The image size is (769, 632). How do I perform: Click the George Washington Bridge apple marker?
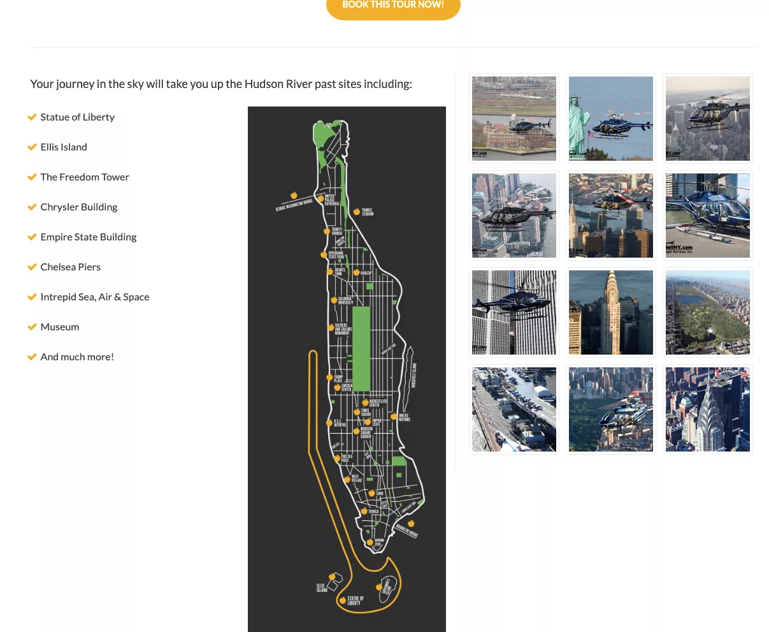[294, 196]
